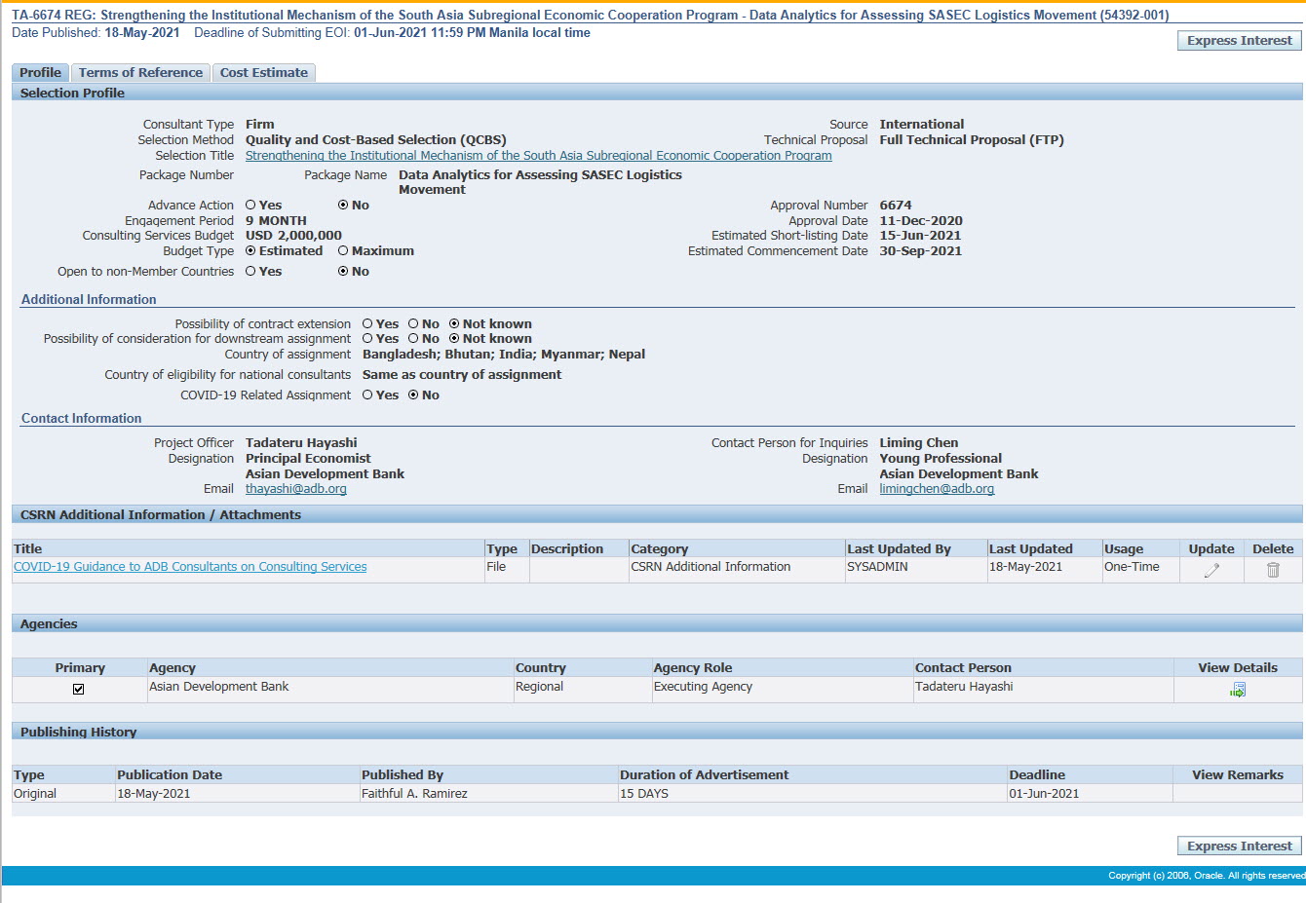Viewport: 1306px width, 903px height.
Task: Open COVID-19 Guidance to ADB Consultants attachment
Action: 190,567
